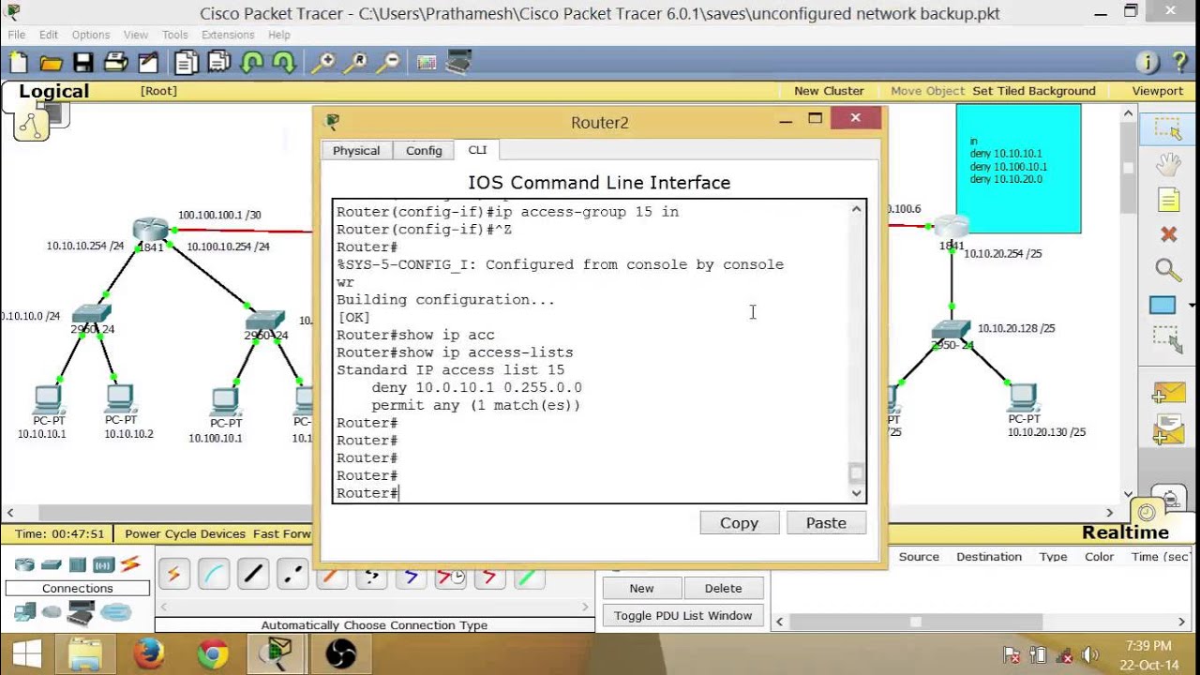Viewport: 1200px width, 675px height.
Task: Switch mode with the Realtime tab
Action: 1125,532
